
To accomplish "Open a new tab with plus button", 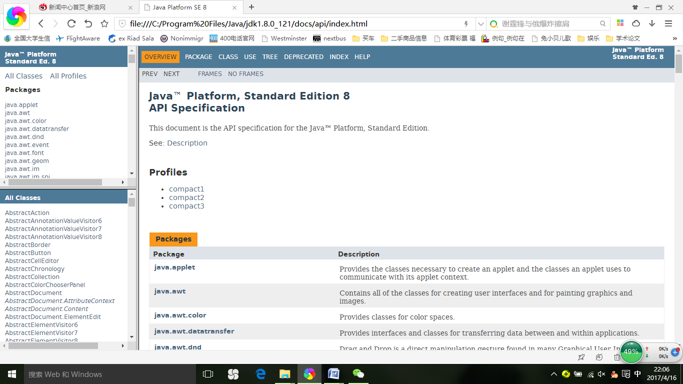I will click(x=251, y=7).
